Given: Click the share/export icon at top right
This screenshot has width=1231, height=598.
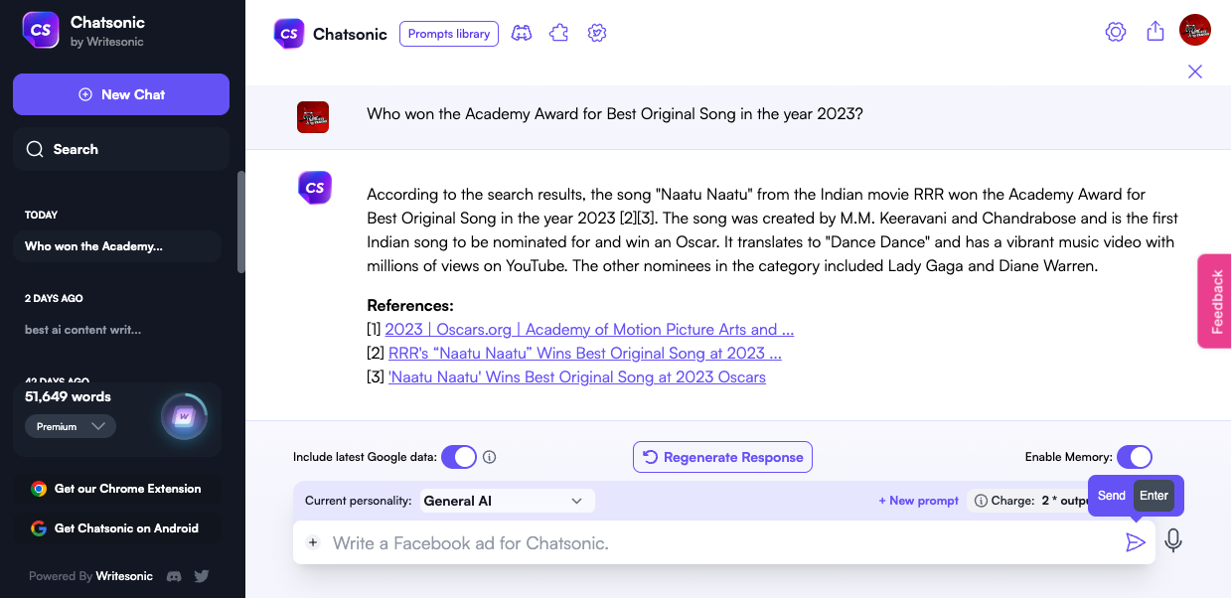Looking at the screenshot, I should click(x=1154, y=32).
